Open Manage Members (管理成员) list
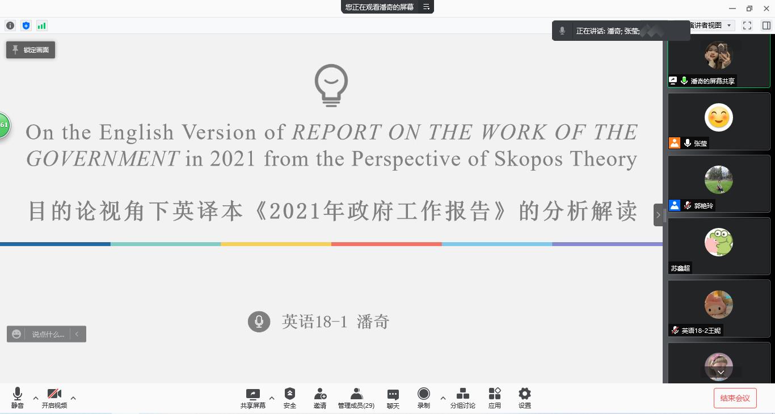The height and width of the screenshot is (414, 775). (356, 398)
